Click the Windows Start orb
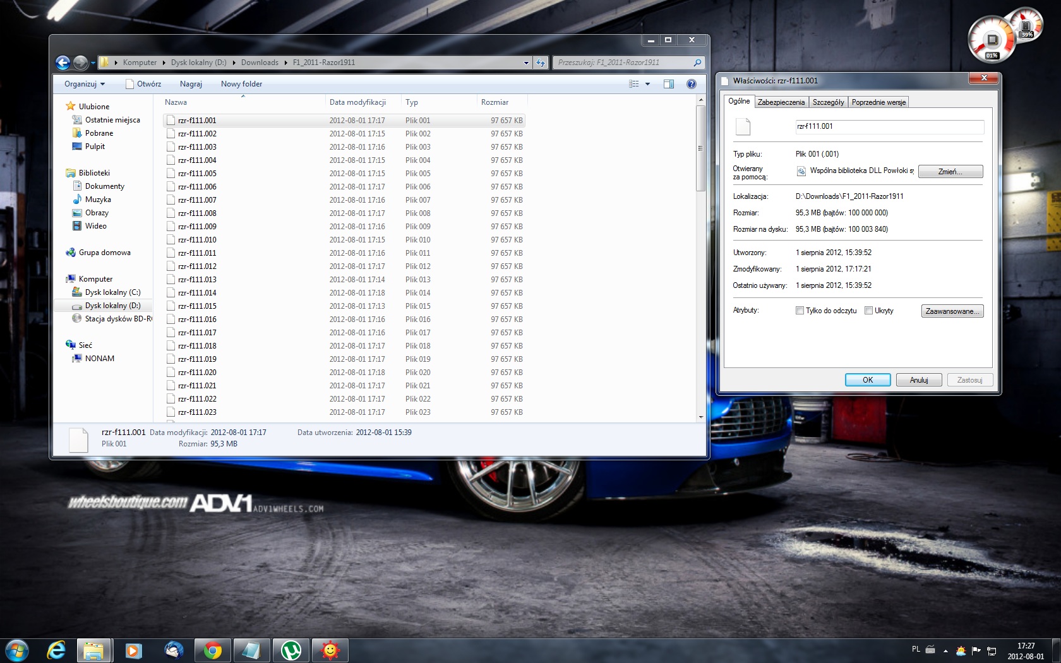The image size is (1061, 663). tap(17, 650)
